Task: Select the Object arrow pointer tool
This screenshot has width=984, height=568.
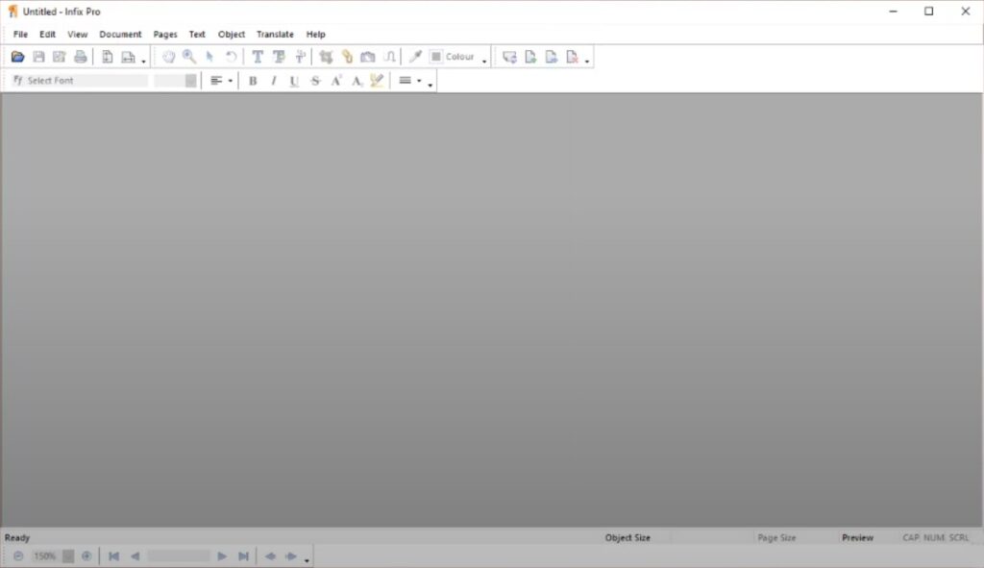Action: [x=209, y=57]
